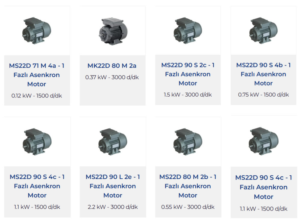Image resolution: width=299 pixels, height=222 pixels.
Task: Select the 1.5 kW - 3000 d/dk spec line
Action: [188, 94]
